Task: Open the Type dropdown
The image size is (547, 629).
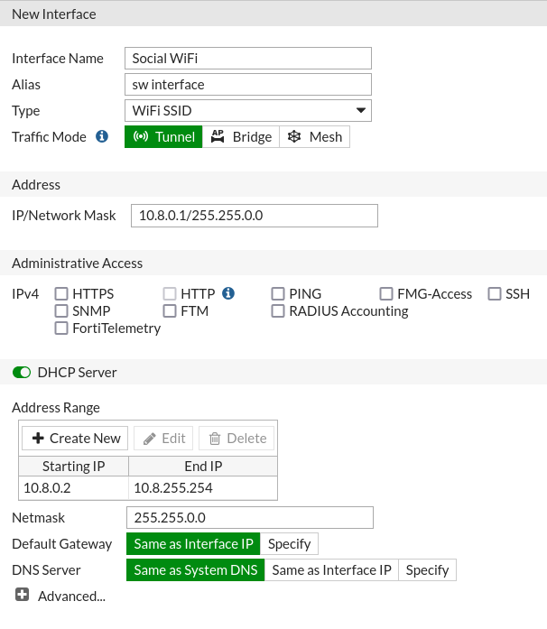Action: [248, 111]
